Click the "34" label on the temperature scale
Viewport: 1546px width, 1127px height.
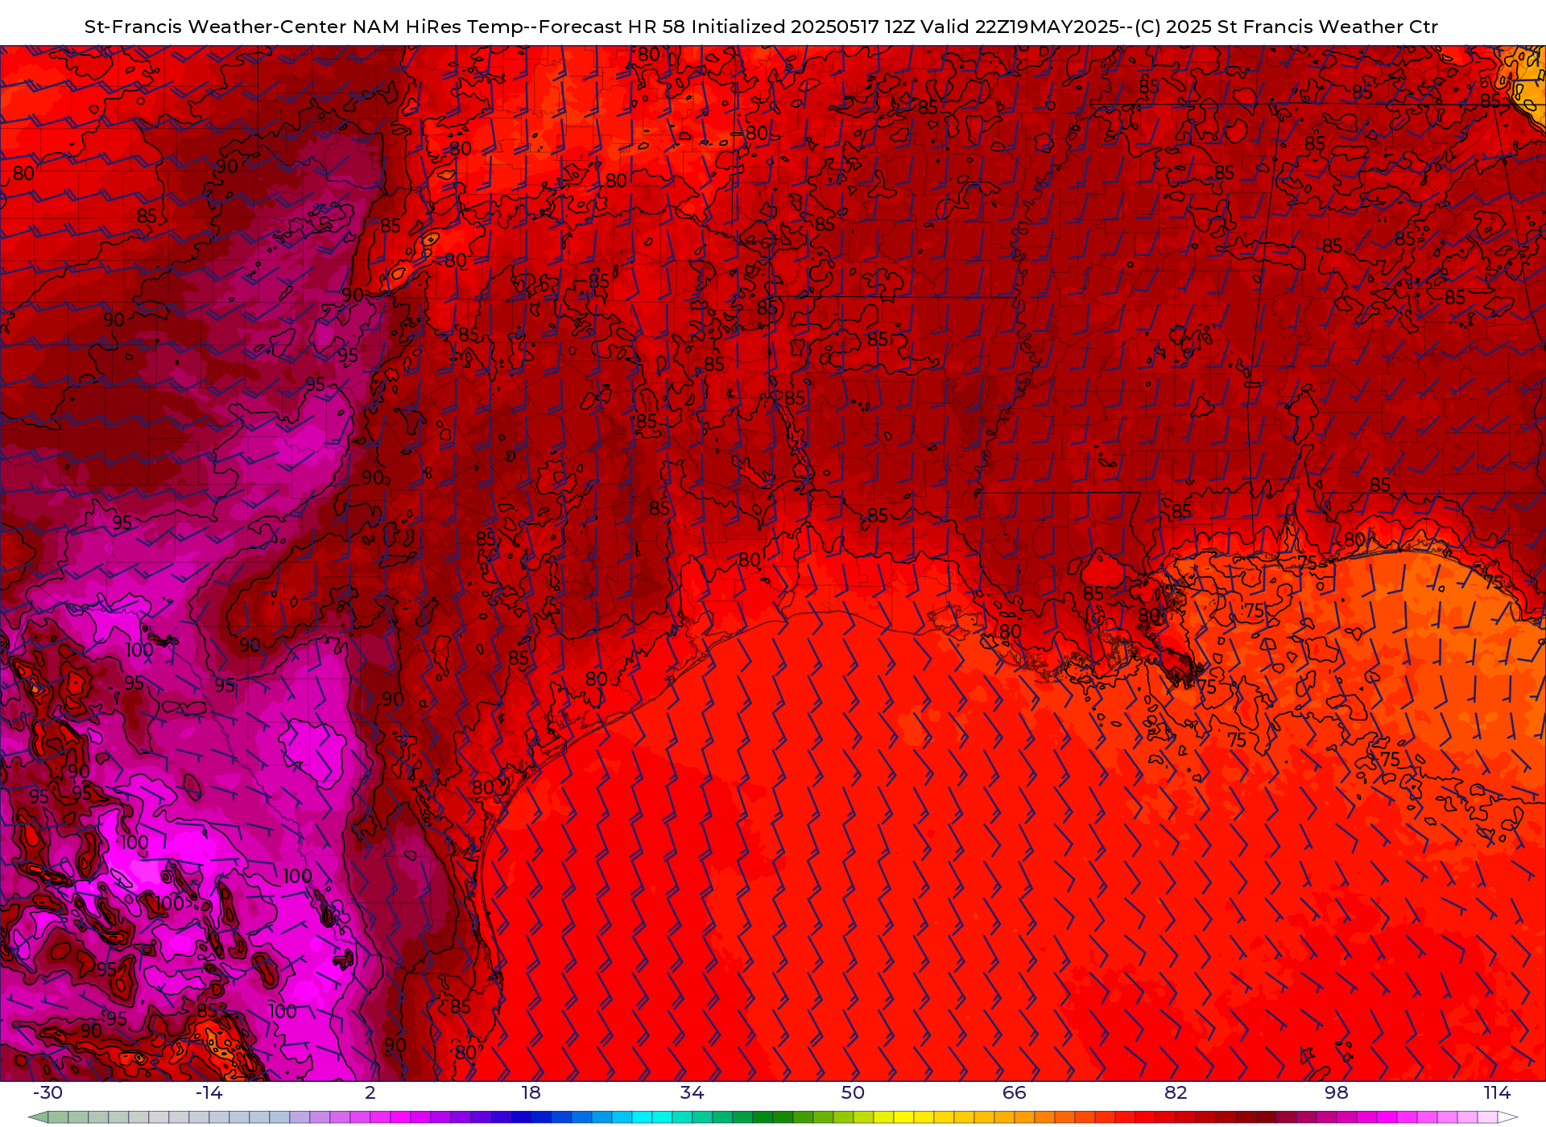click(x=692, y=1092)
